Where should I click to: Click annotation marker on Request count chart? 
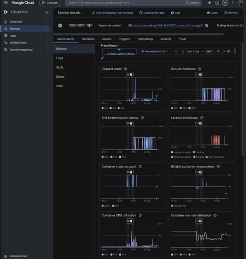tap(130, 75)
